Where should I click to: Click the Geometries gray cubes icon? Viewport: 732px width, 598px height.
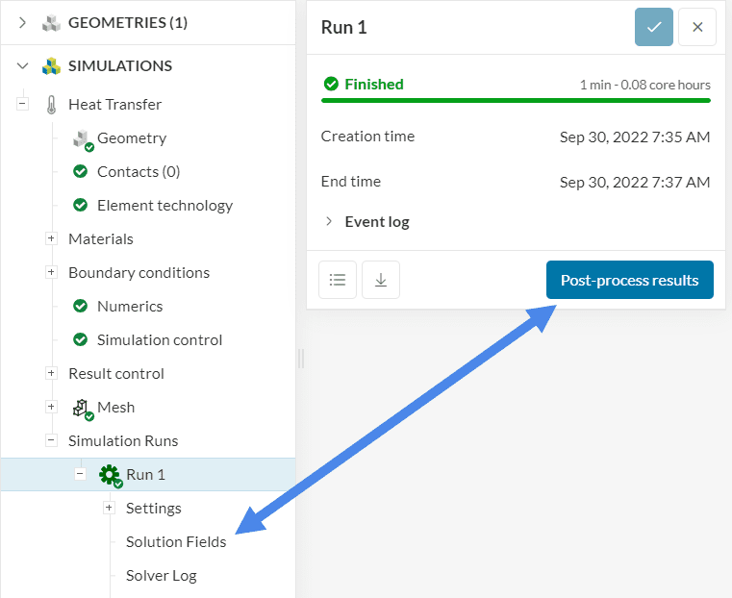51,23
